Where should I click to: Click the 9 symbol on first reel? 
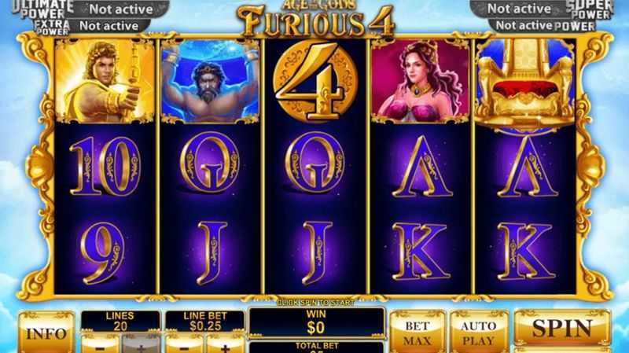(x=102, y=253)
